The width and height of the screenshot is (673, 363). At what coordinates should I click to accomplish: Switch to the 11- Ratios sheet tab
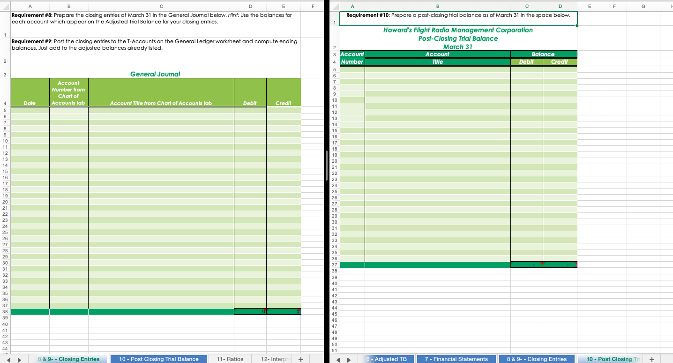[x=230, y=359]
